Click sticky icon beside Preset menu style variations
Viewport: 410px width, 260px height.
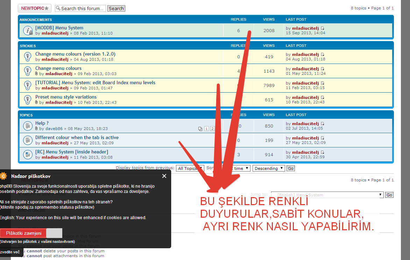[x=27, y=100]
